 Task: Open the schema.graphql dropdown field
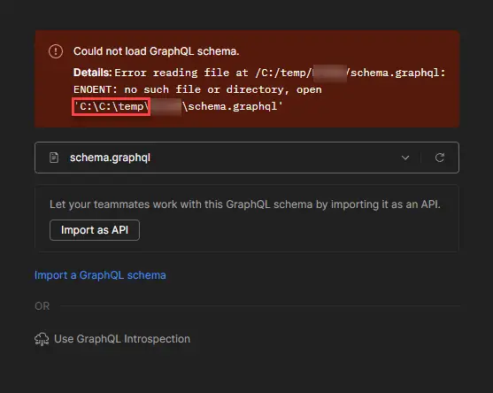(x=247, y=158)
